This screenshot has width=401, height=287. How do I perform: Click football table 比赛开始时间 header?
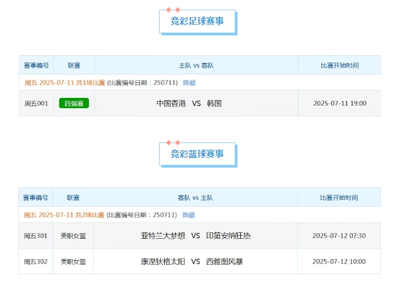click(x=340, y=65)
